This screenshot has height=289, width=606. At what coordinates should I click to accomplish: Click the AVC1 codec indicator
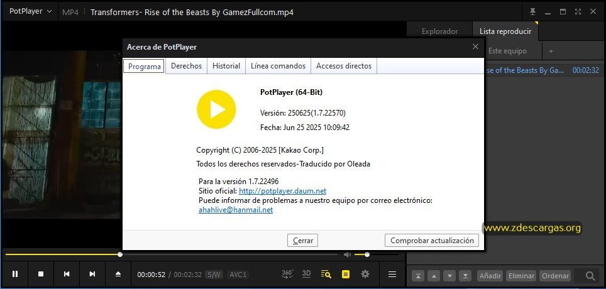pyautogui.click(x=238, y=275)
